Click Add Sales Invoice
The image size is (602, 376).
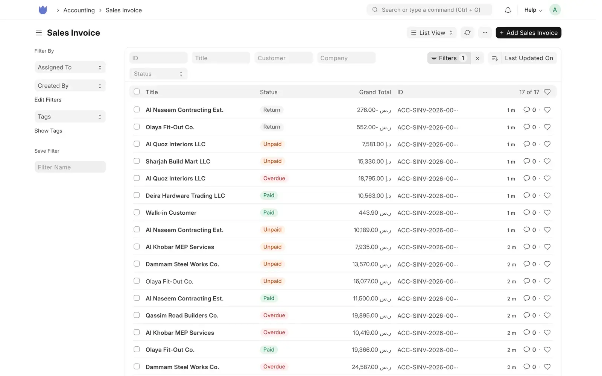528,33
